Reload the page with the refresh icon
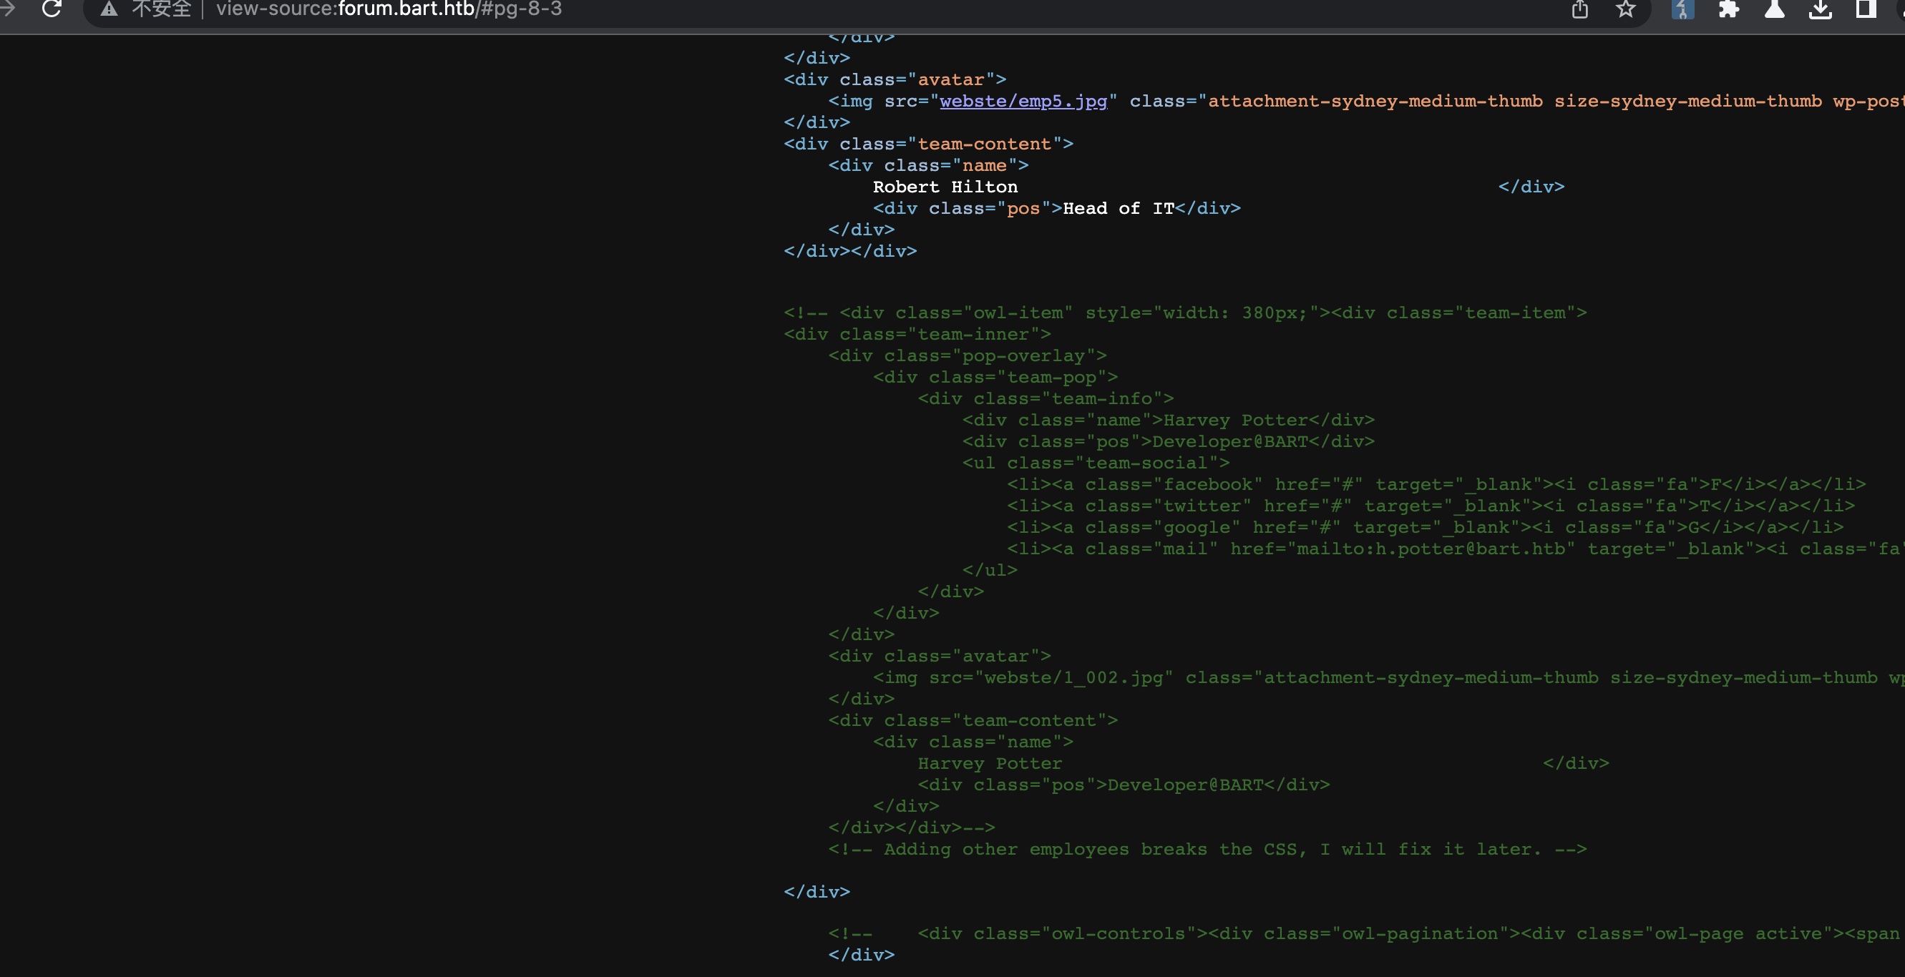The width and height of the screenshot is (1905, 977). click(52, 9)
